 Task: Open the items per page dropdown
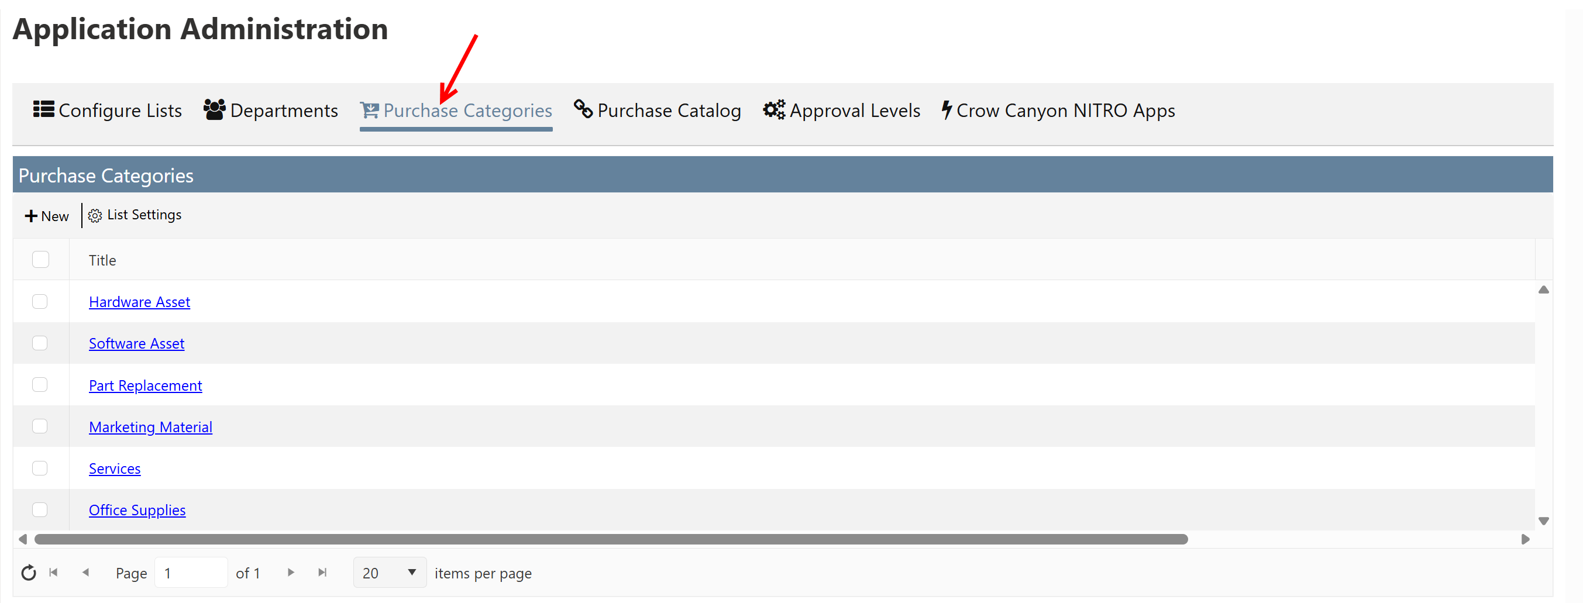tap(390, 573)
